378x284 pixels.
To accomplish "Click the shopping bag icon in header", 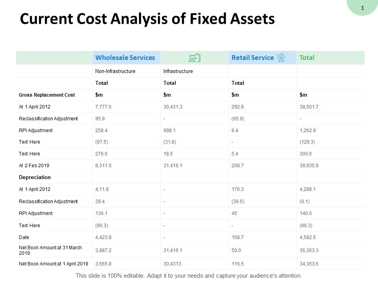I will [x=194, y=58].
